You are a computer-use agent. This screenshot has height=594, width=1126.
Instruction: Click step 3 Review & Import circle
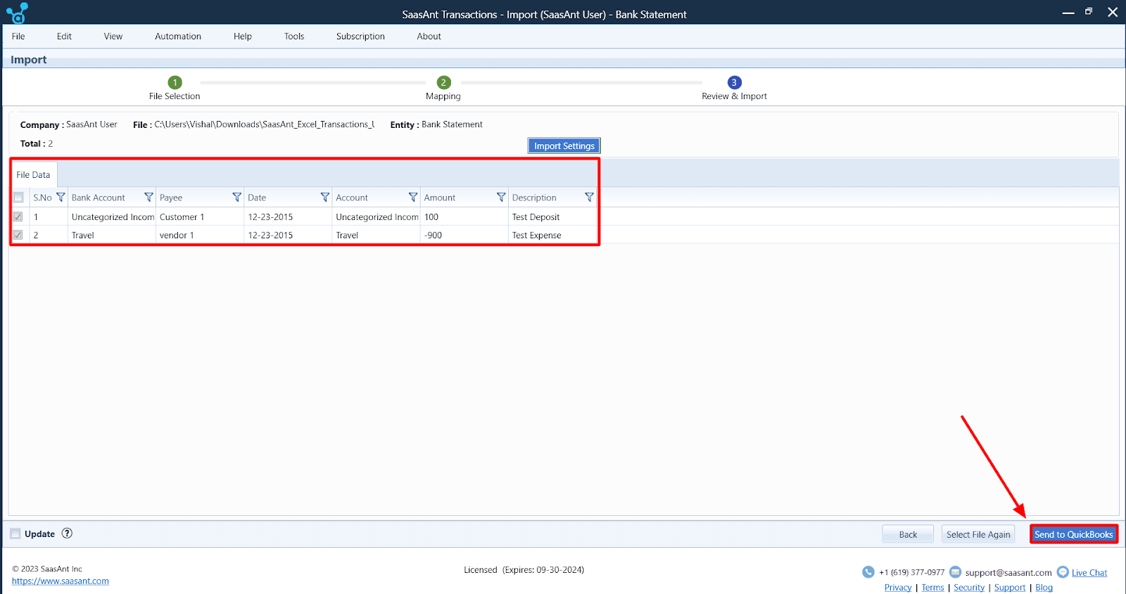coord(734,82)
